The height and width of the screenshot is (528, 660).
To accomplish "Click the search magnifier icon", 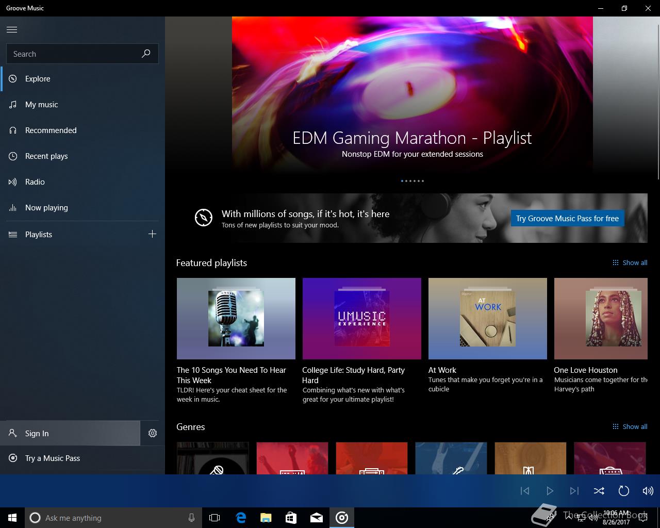I will pyautogui.click(x=146, y=54).
